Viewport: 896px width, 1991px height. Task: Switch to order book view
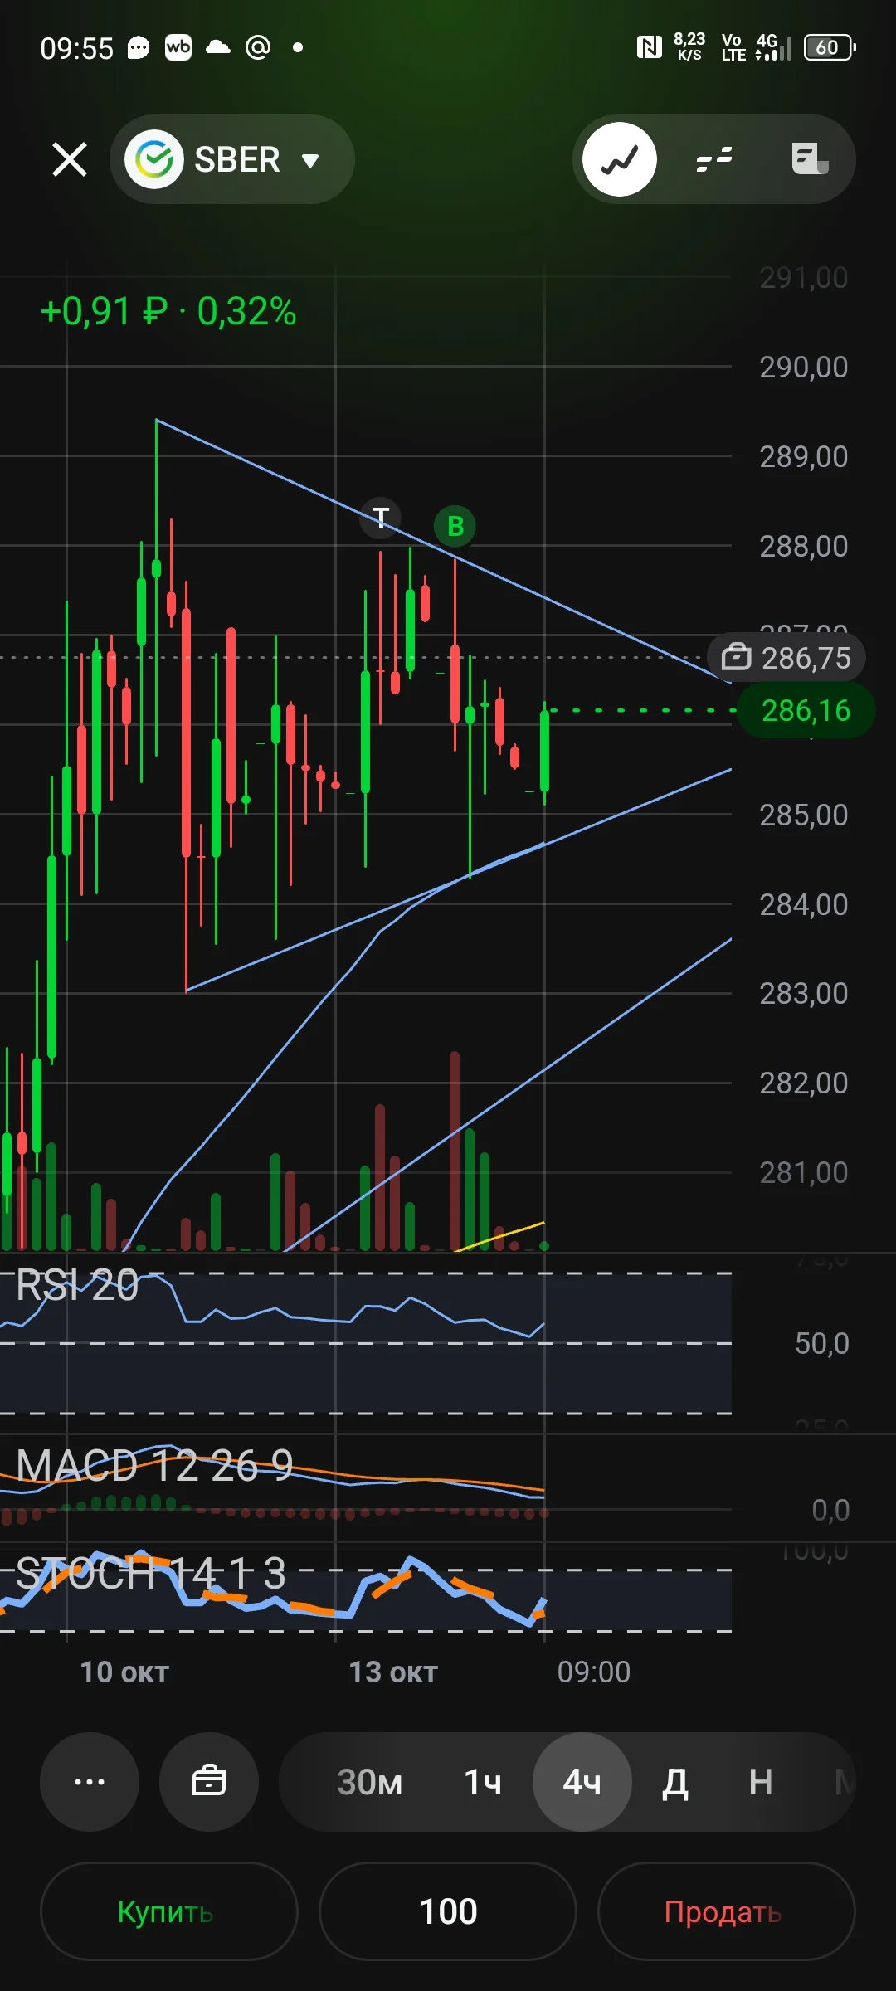tap(714, 159)
